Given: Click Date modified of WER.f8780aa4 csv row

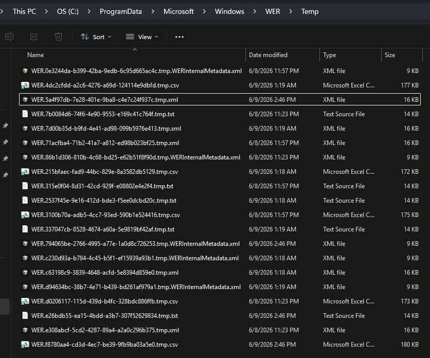Looking at the screenshot, I should [x=272, y=345].
